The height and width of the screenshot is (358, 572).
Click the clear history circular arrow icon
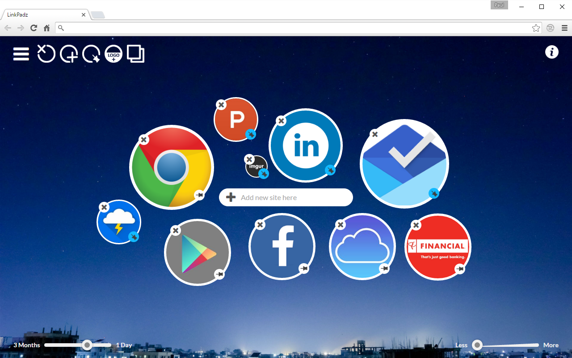(x=46, y=54)
